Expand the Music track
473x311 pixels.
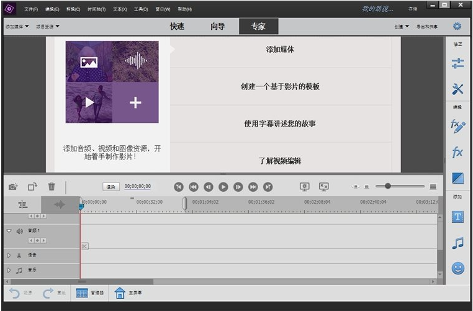[x=9, y=270]
